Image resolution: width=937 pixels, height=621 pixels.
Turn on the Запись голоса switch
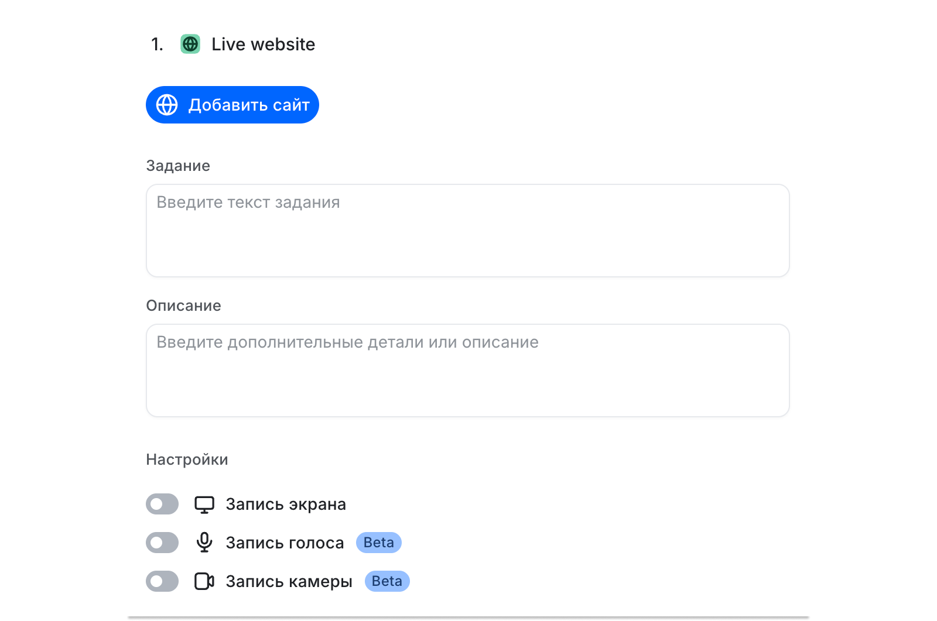pos(162,543)
